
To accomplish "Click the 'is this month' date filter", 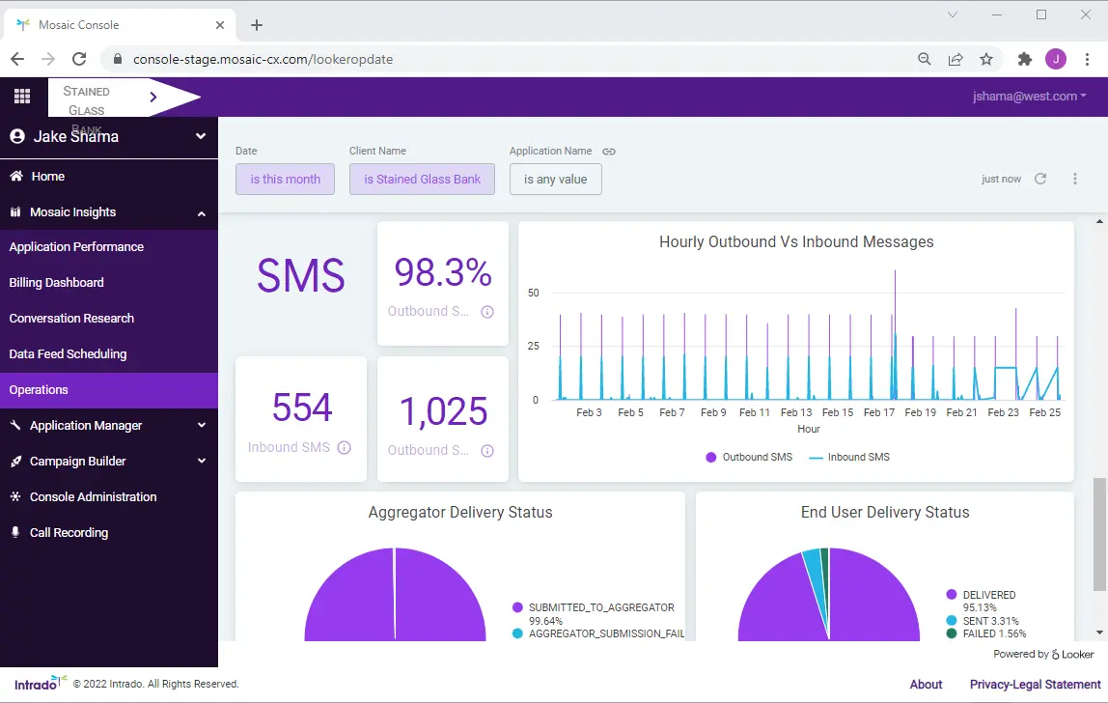I will coord(285,179).
